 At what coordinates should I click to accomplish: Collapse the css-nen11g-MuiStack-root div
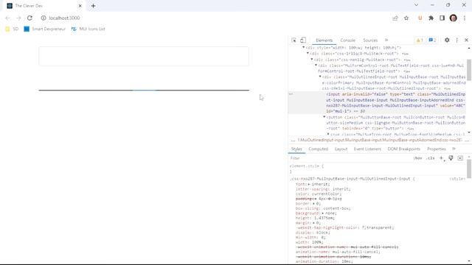point(312,60)
